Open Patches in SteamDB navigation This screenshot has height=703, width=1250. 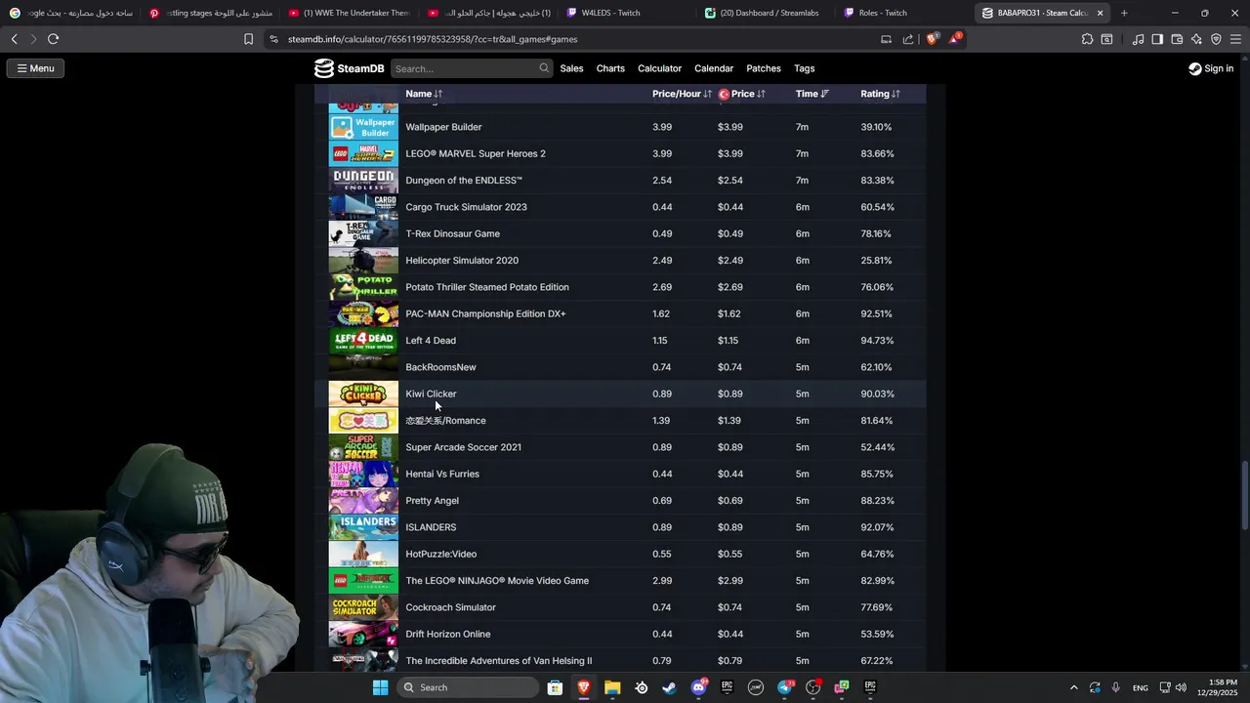pyautogui.click(x=764, y=68)
